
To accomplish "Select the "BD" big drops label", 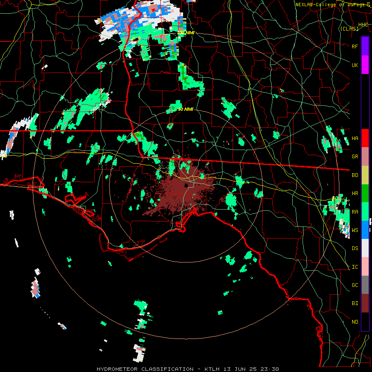I will tap(355, 175).
